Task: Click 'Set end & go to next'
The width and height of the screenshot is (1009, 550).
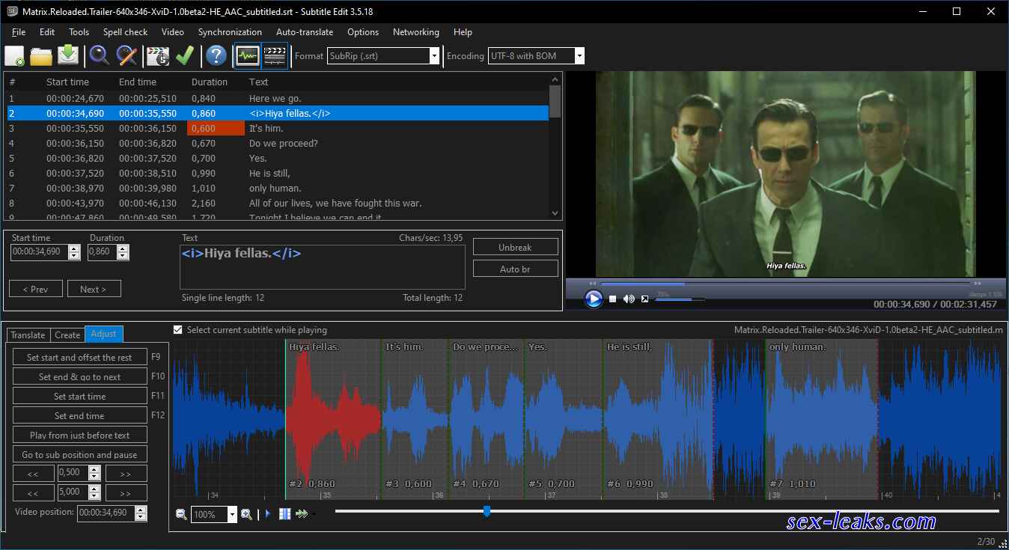Action: click(79, 376)
